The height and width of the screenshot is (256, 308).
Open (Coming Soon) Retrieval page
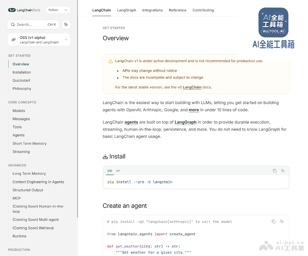(x=33, y=228)
